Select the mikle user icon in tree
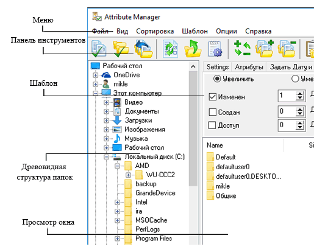 (106, 84)
